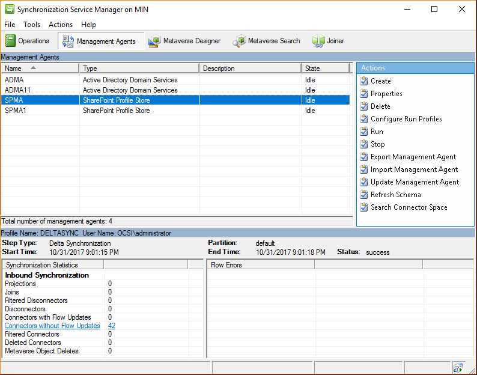Click the Metaverse Search toolbar icon
Screen dimensions: 477x375
tap(239, 41)
